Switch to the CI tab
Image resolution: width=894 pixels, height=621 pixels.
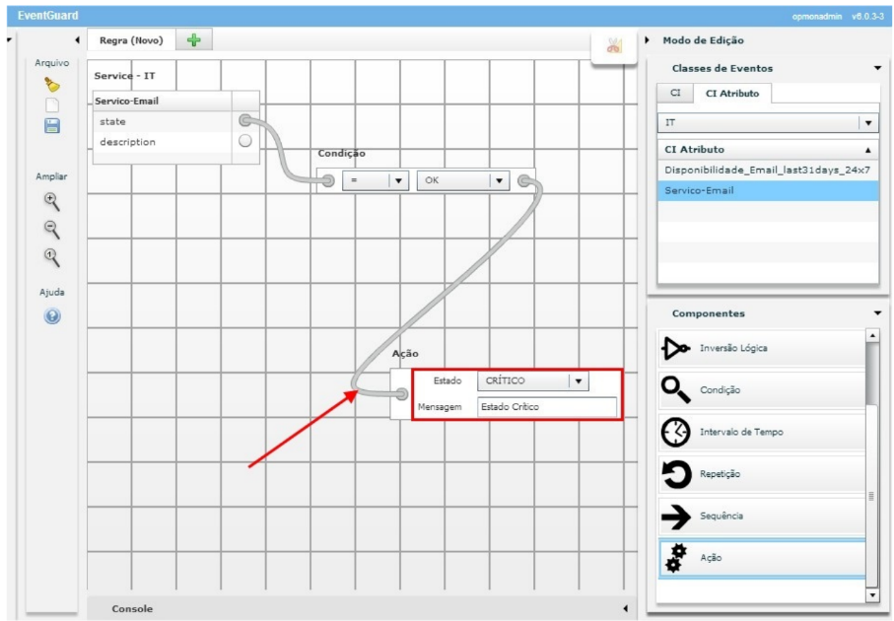(675, 93)
